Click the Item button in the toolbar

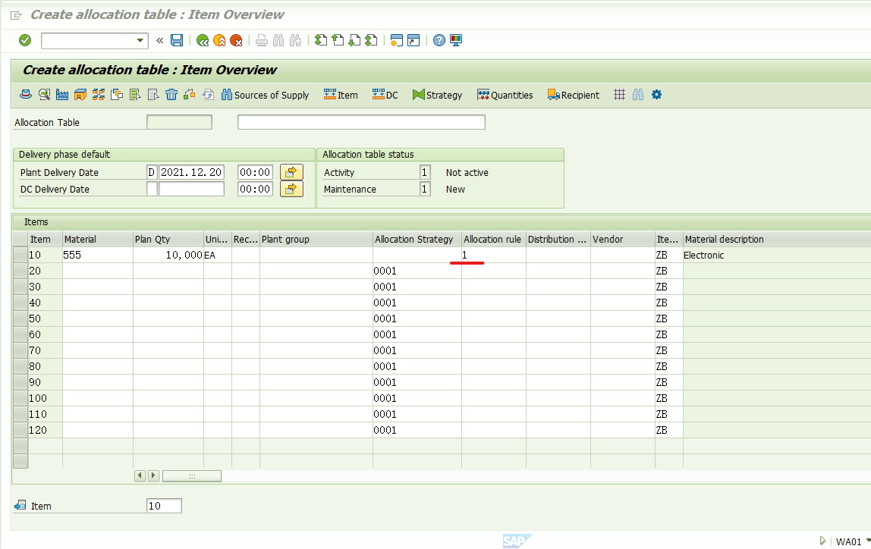click(341, 95)
